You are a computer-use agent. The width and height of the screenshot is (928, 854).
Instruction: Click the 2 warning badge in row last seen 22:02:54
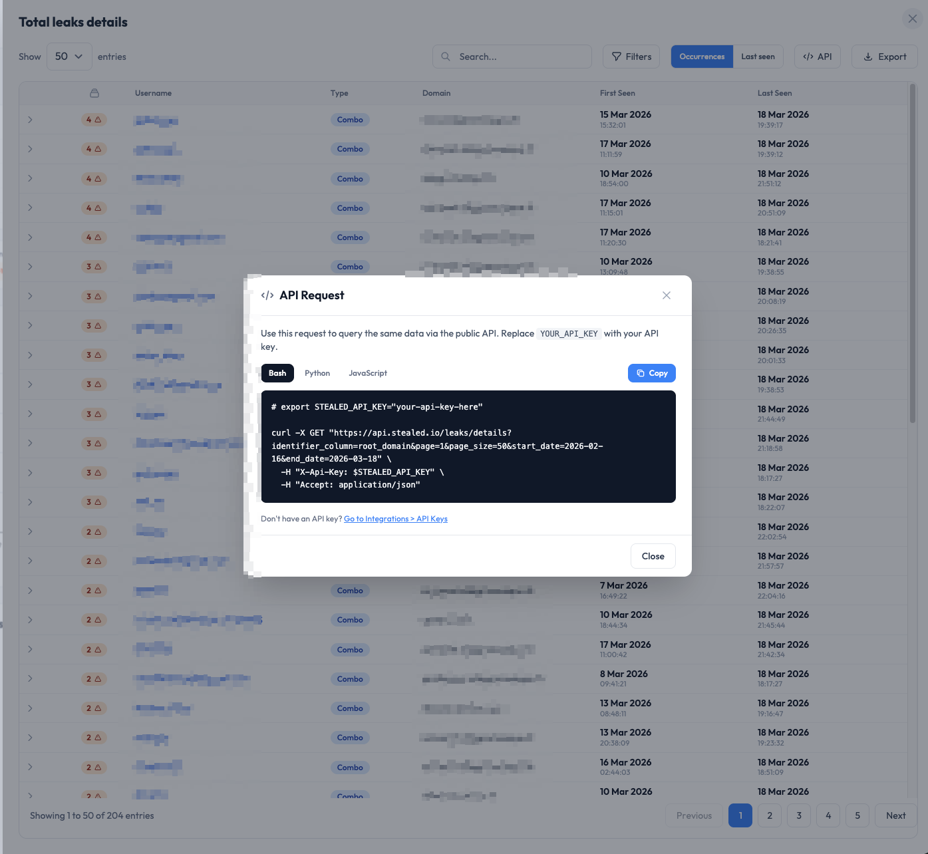(94, 532)
